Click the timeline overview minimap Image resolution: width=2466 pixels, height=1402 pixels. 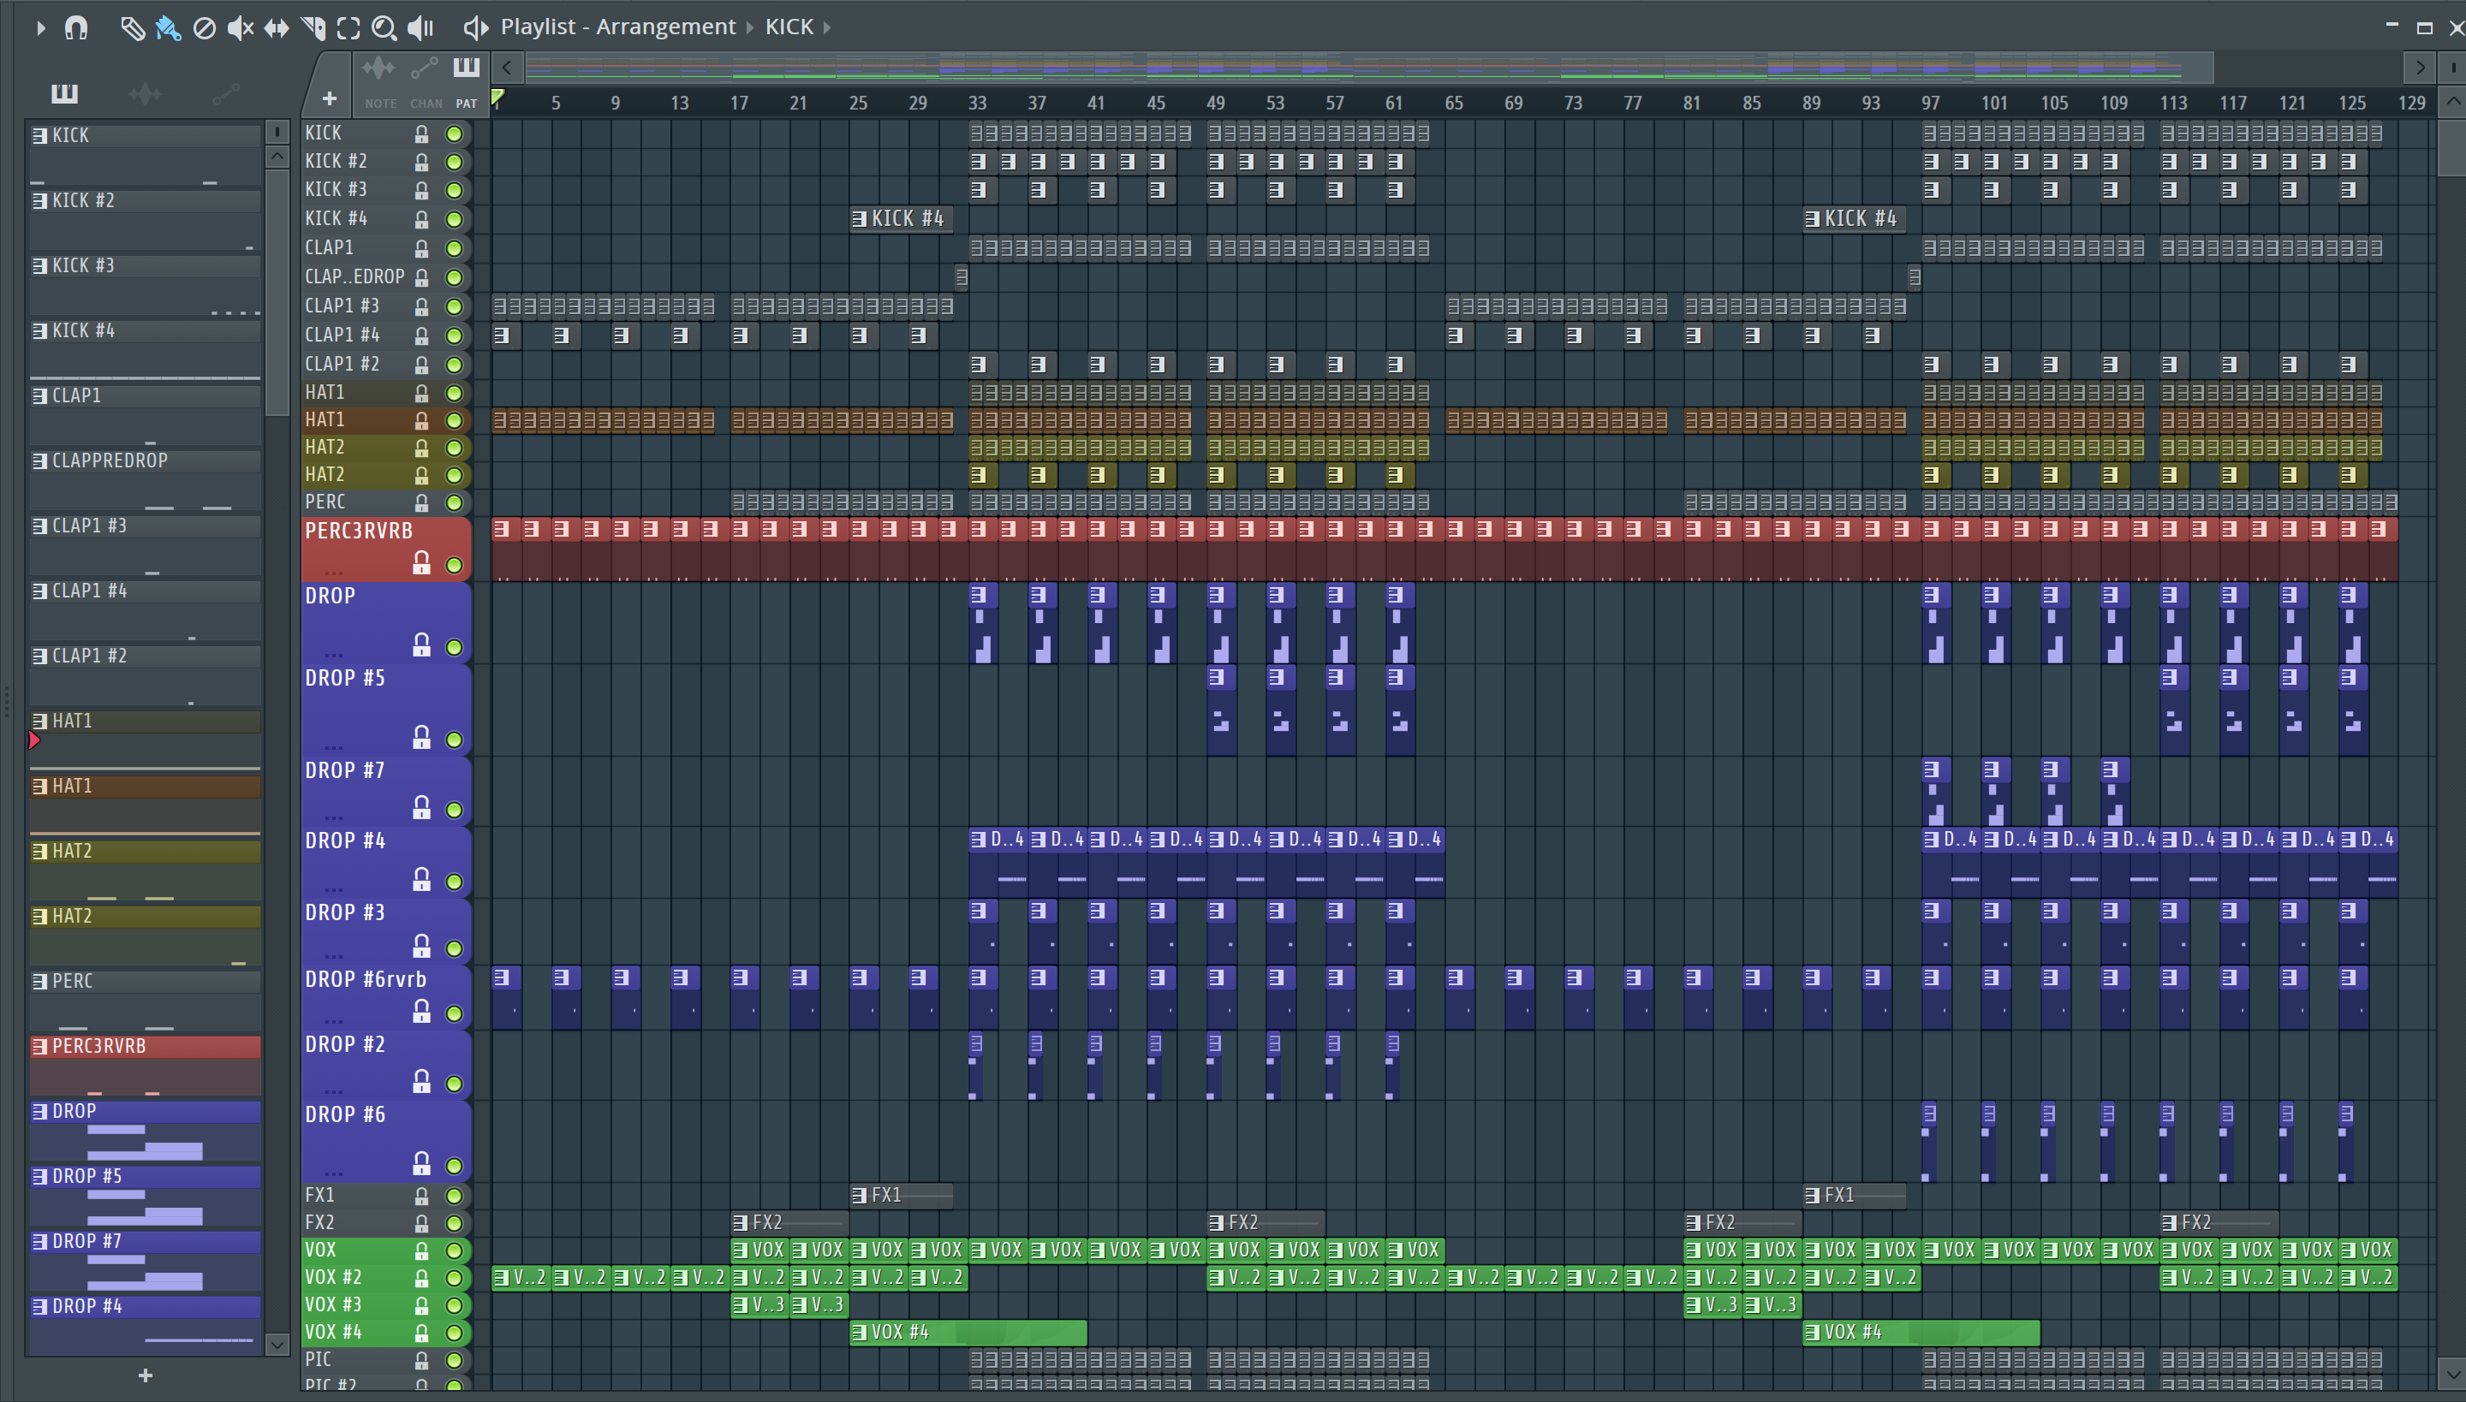pos(1368,68)
